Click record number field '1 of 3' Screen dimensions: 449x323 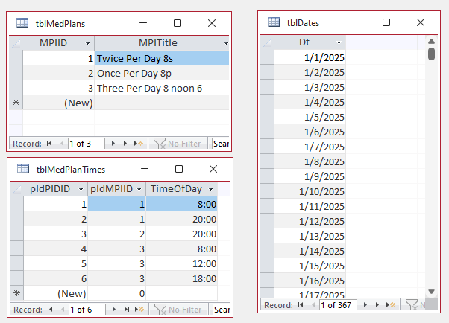click(87, 144)
